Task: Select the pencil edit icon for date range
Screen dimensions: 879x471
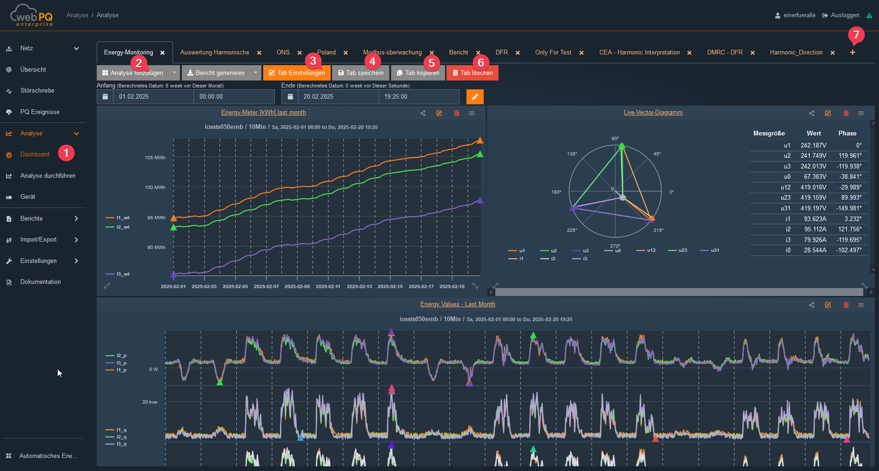Action: [x=475, y=96]
